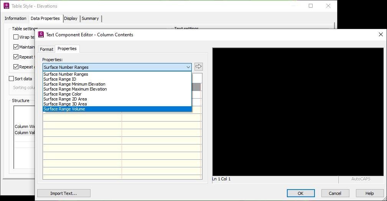387x201 pixels.
Task: Click the arrow icon to insert property
Action: pyautogui.click(x=198, y=66)
